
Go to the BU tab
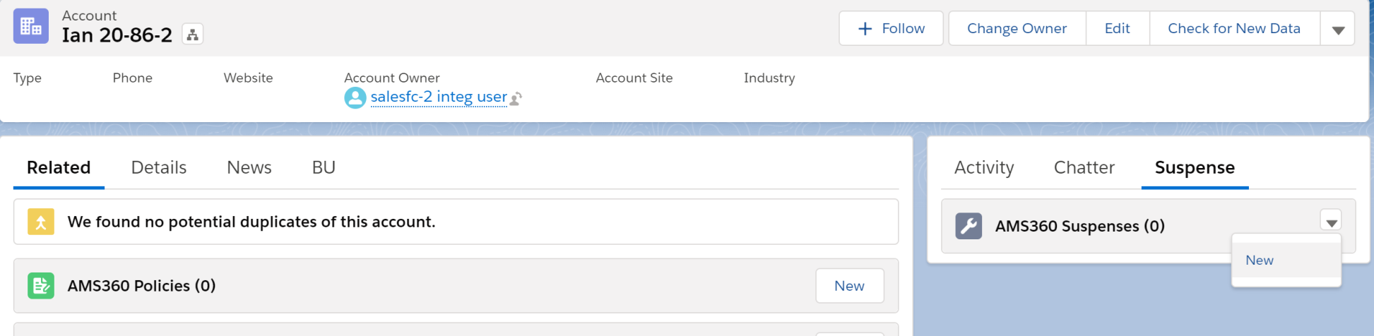coord(324,167)
